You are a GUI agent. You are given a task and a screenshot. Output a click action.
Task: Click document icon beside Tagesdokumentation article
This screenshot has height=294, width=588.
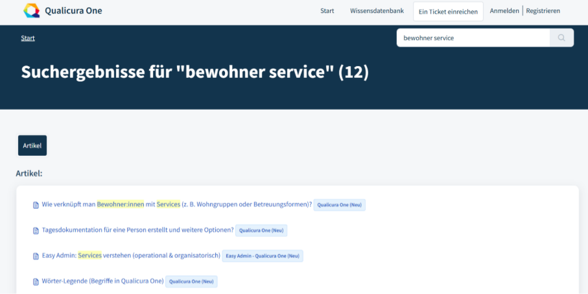(x=36, y=230)
